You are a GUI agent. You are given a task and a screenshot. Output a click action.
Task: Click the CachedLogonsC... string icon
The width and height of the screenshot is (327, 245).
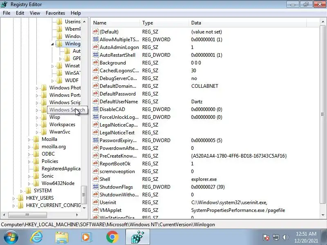[96, 70]
